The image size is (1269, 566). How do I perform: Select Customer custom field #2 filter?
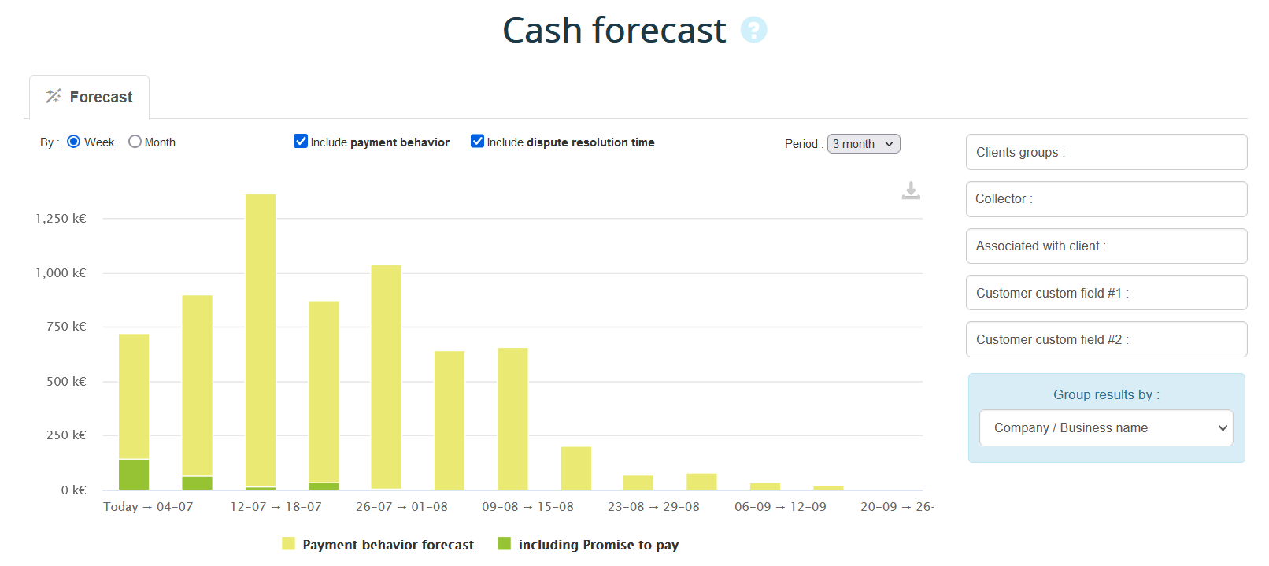(1105, 339)
